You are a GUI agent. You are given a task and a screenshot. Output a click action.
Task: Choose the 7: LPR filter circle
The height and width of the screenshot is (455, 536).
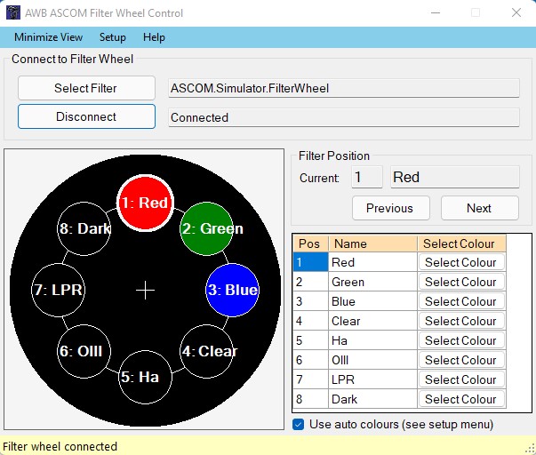tap(58, 290)
